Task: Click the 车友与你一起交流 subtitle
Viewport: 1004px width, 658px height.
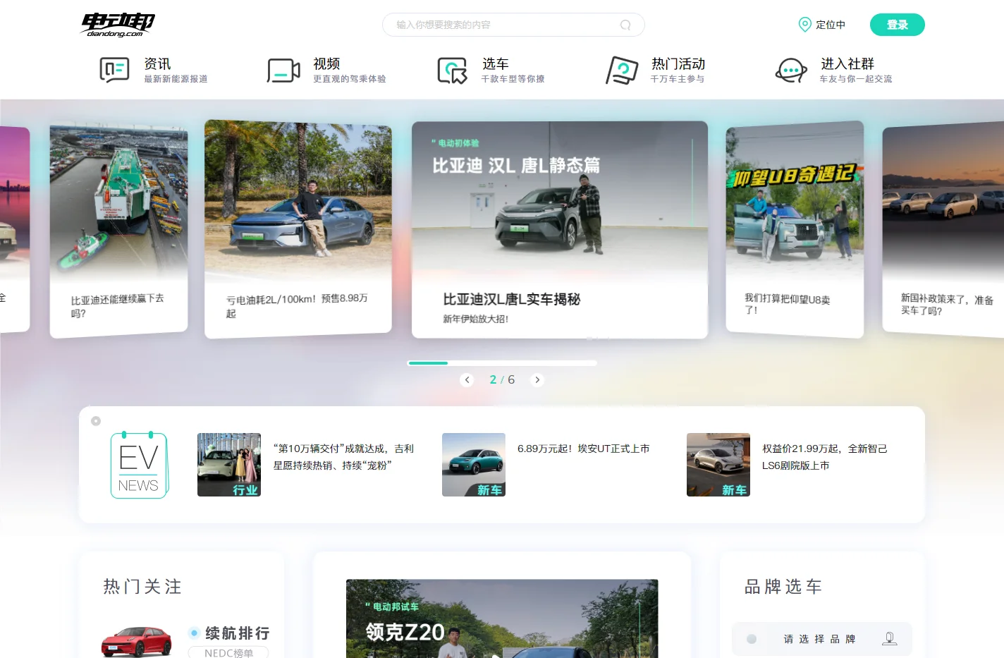Action: (x=856, y=79)
